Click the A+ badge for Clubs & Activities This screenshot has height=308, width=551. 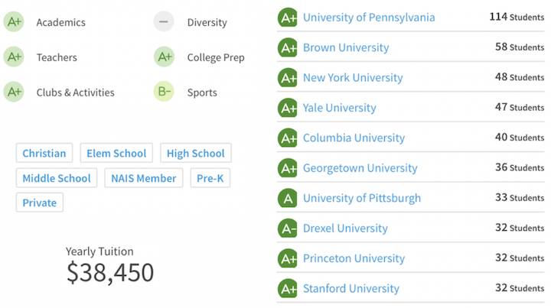pos(14,92)
